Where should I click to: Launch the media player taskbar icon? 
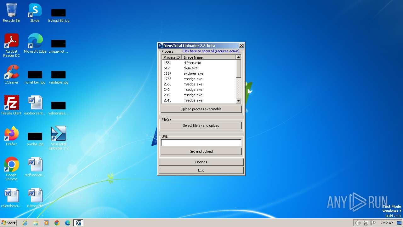tap(46, 223)
